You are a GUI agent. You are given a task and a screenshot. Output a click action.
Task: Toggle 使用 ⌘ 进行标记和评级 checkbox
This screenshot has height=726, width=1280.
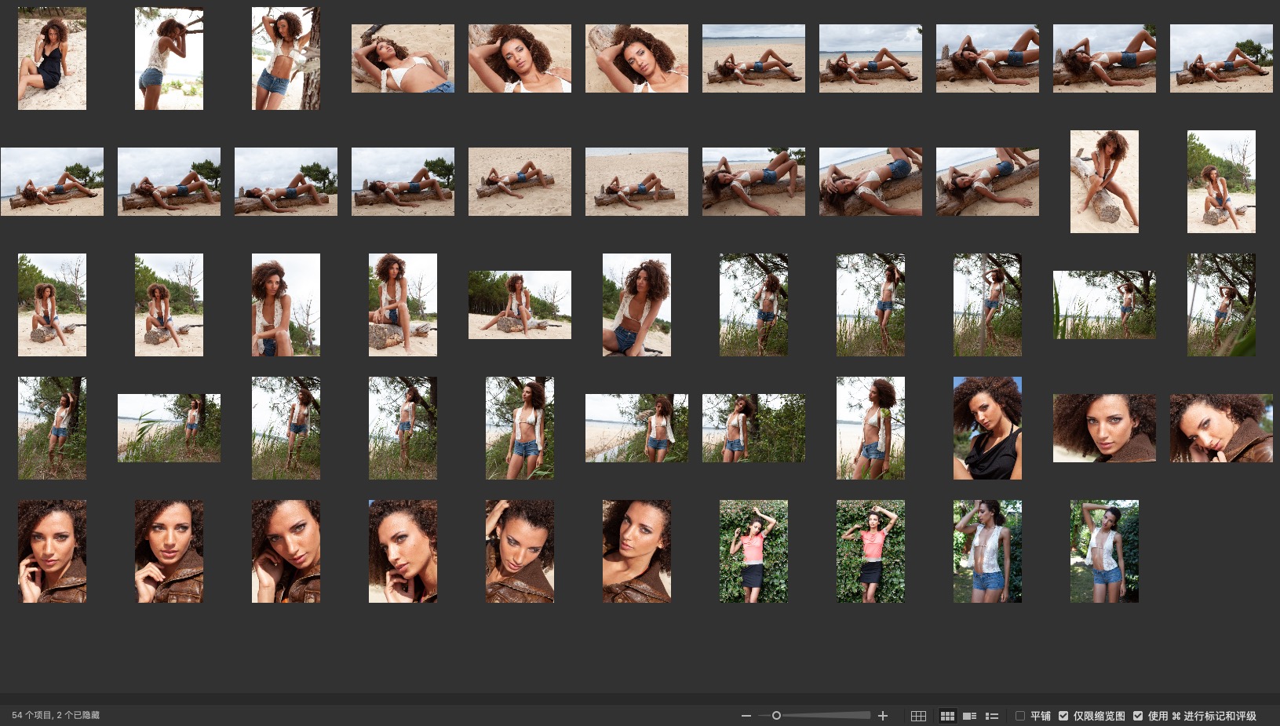pyautogui.click(x=1138, y=716)
